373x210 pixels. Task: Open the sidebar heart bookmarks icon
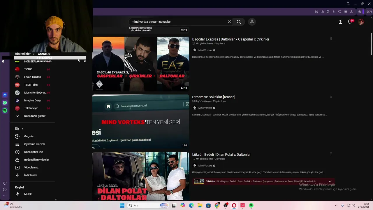[5, 183]
